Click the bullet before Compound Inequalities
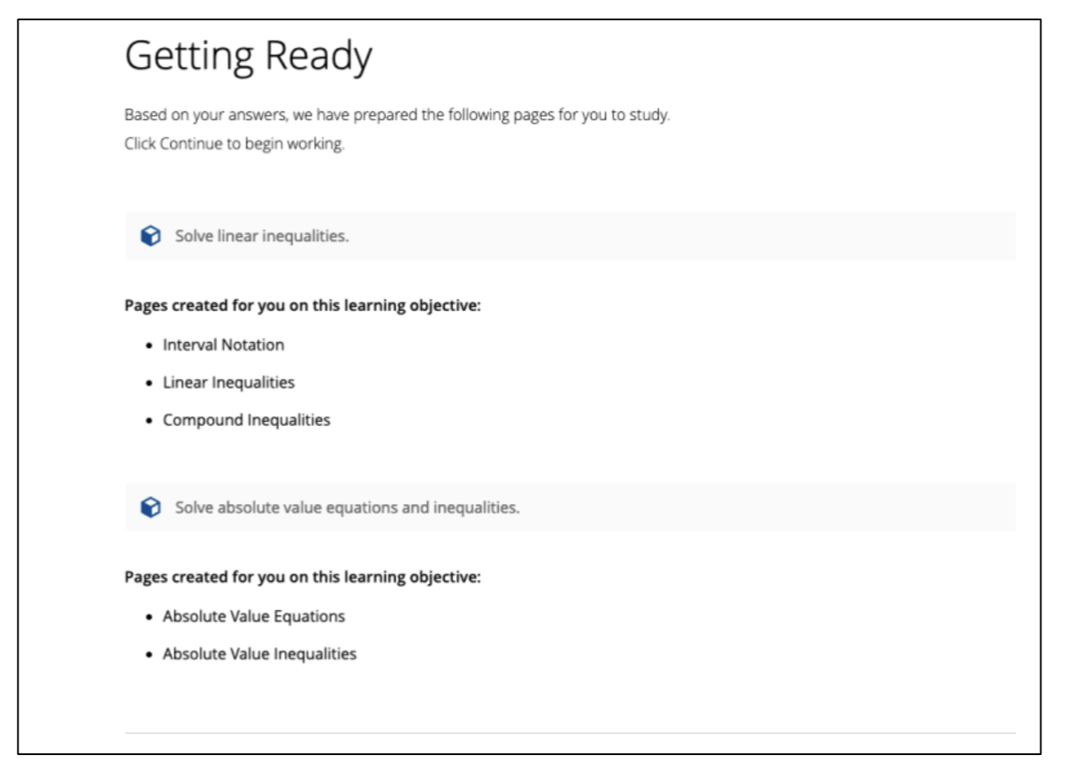1083x778 pixels. tap(150, 421)
